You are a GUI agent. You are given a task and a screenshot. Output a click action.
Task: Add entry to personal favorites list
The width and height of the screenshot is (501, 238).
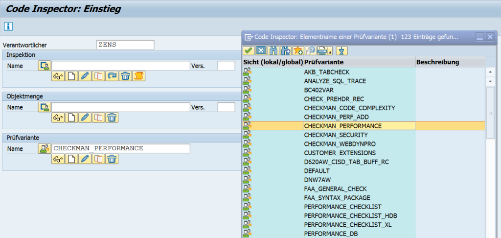point(298,50)
